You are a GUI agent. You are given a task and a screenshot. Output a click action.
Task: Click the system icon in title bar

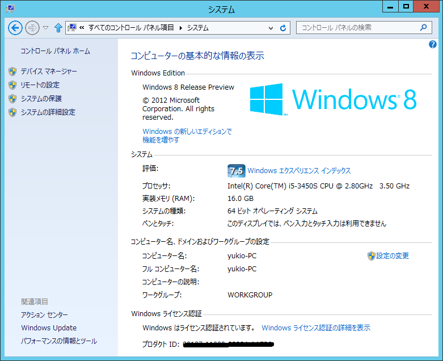pos(10,9)
